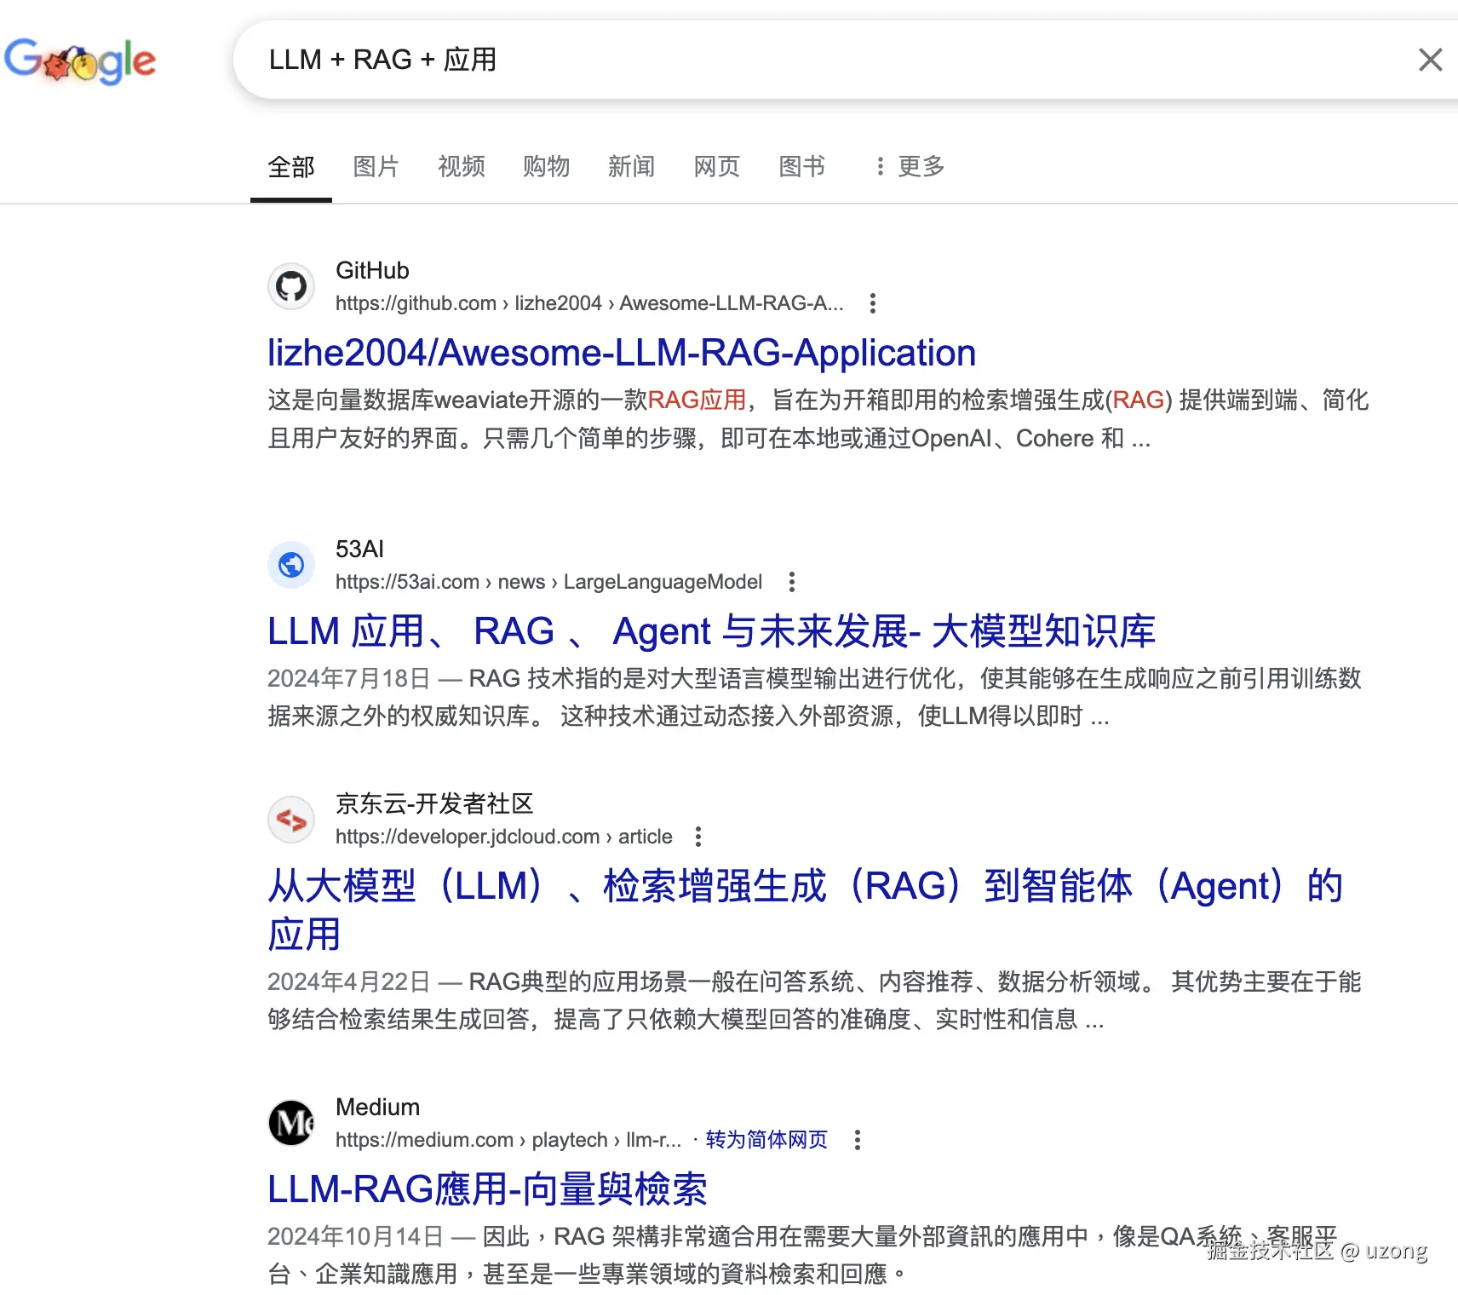1458x1295 pixels.
Task: Click the 2024年4月22日 date snippet
Action: point(348,982)
